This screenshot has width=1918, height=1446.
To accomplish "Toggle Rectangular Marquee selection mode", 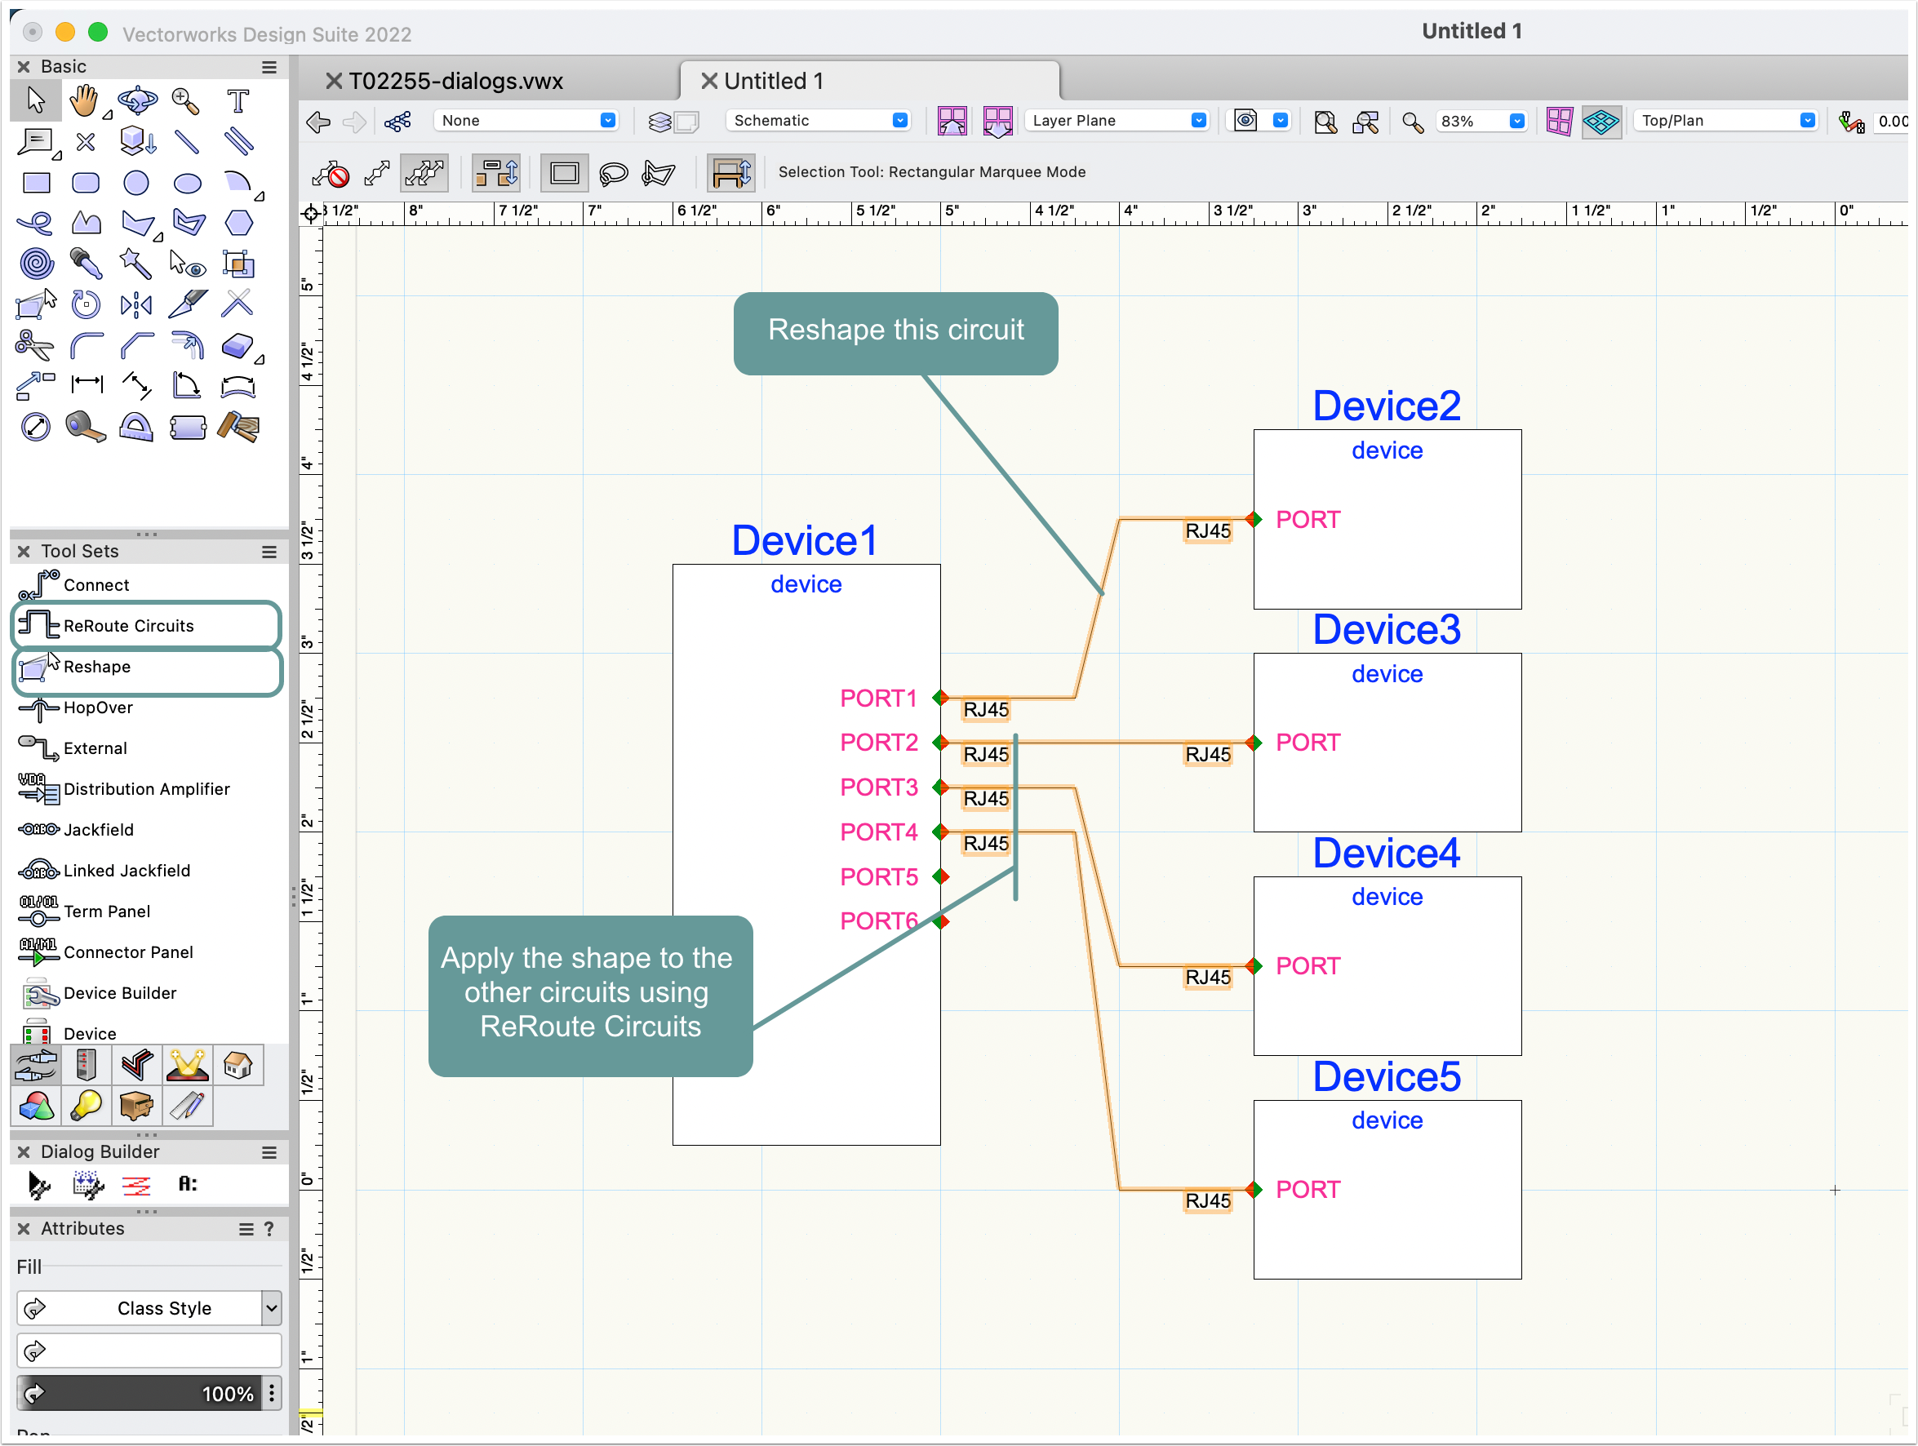I will (565, 172).
